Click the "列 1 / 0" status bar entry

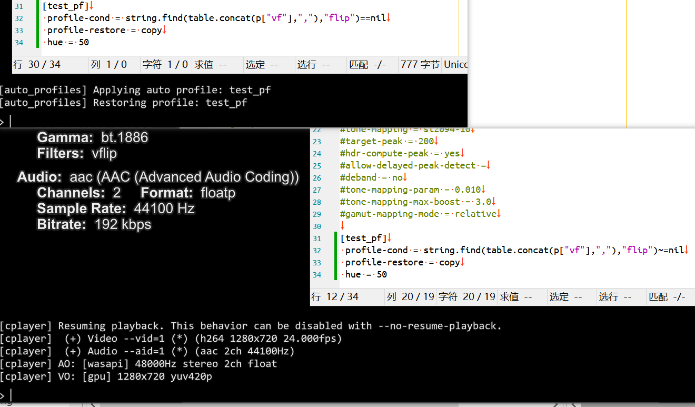click(109, 65)
